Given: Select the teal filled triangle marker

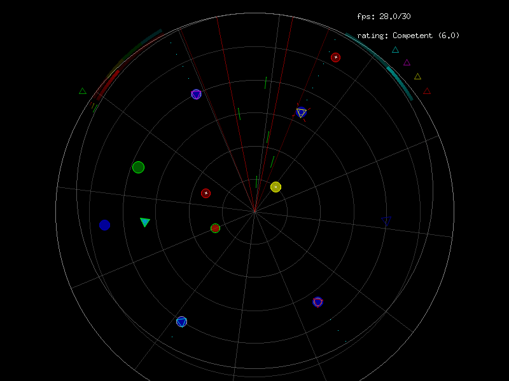Looking at the screenshot, I should coord(145,222).
